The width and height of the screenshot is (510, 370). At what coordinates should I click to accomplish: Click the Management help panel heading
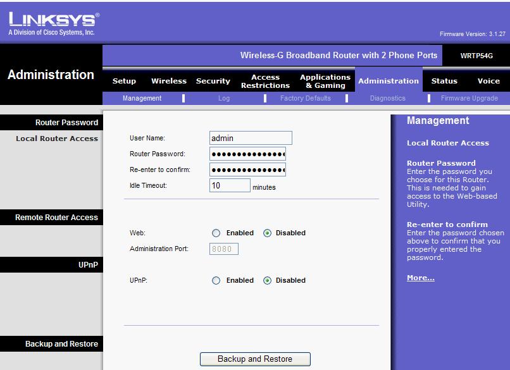tap(438, 121)
